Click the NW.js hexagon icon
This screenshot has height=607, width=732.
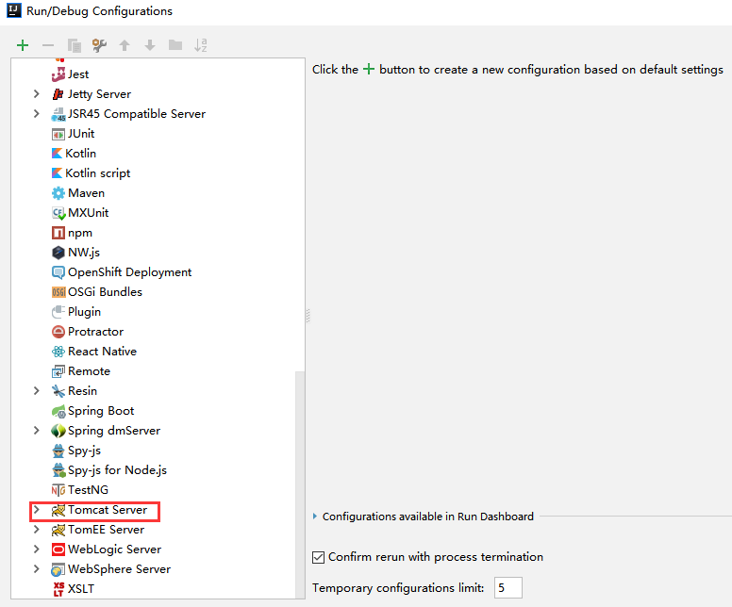point(58,253)
